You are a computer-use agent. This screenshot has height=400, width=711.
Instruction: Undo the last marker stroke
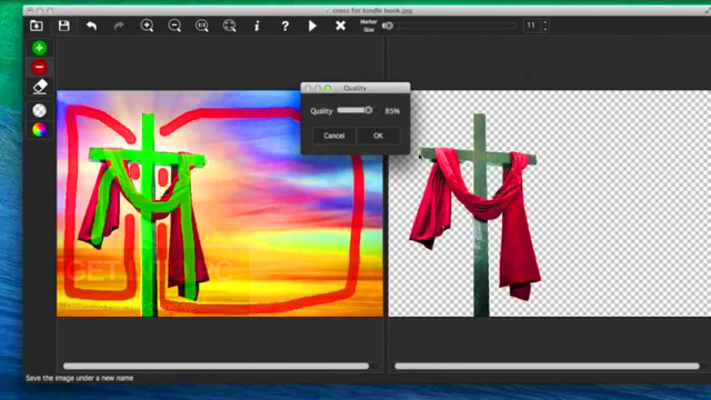point(92,26)
